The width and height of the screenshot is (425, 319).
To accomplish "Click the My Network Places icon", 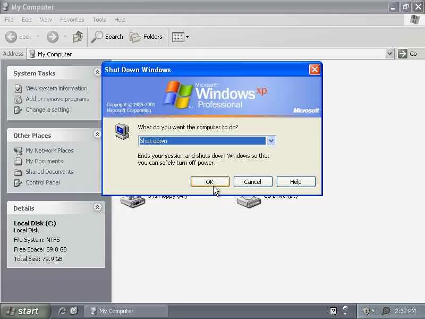I will (x=18, y=150).
